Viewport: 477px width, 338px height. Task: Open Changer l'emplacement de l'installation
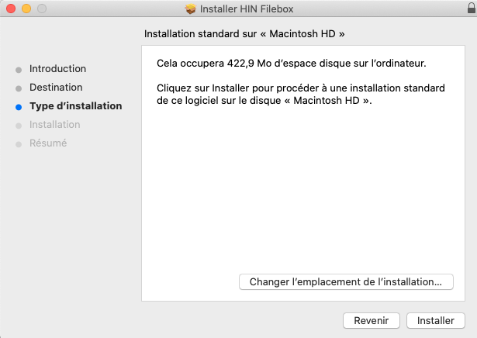click(346, 281)
